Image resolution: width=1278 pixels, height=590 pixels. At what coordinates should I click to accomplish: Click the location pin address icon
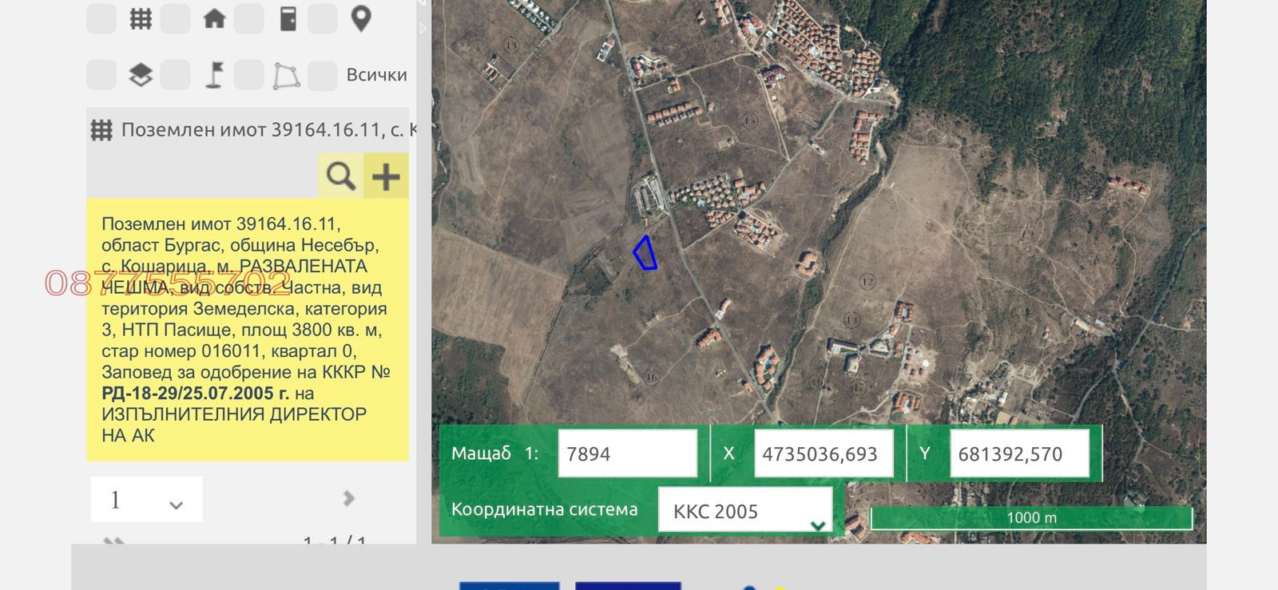pos(361,18)
